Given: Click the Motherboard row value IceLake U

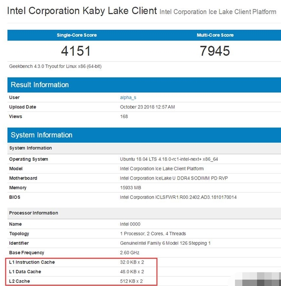Looking at the screenshot, I should [174, 178].
